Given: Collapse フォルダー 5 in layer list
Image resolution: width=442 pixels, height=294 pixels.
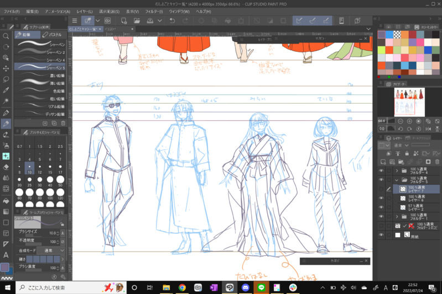Looking at the screenshot, I should [x=397, y=180].
